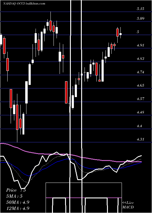Select the 4.57 price level label
Viewport: 152px width, 213px height.
click(x=140, y=99)
